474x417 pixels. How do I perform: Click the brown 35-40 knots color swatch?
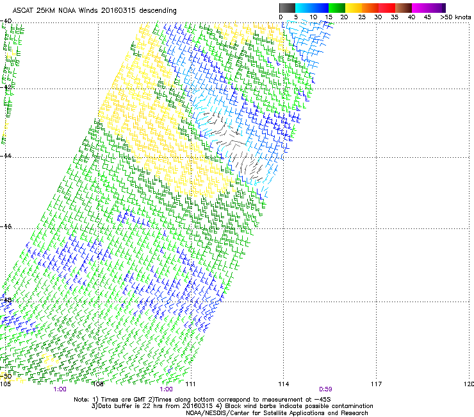click(404, 8)
